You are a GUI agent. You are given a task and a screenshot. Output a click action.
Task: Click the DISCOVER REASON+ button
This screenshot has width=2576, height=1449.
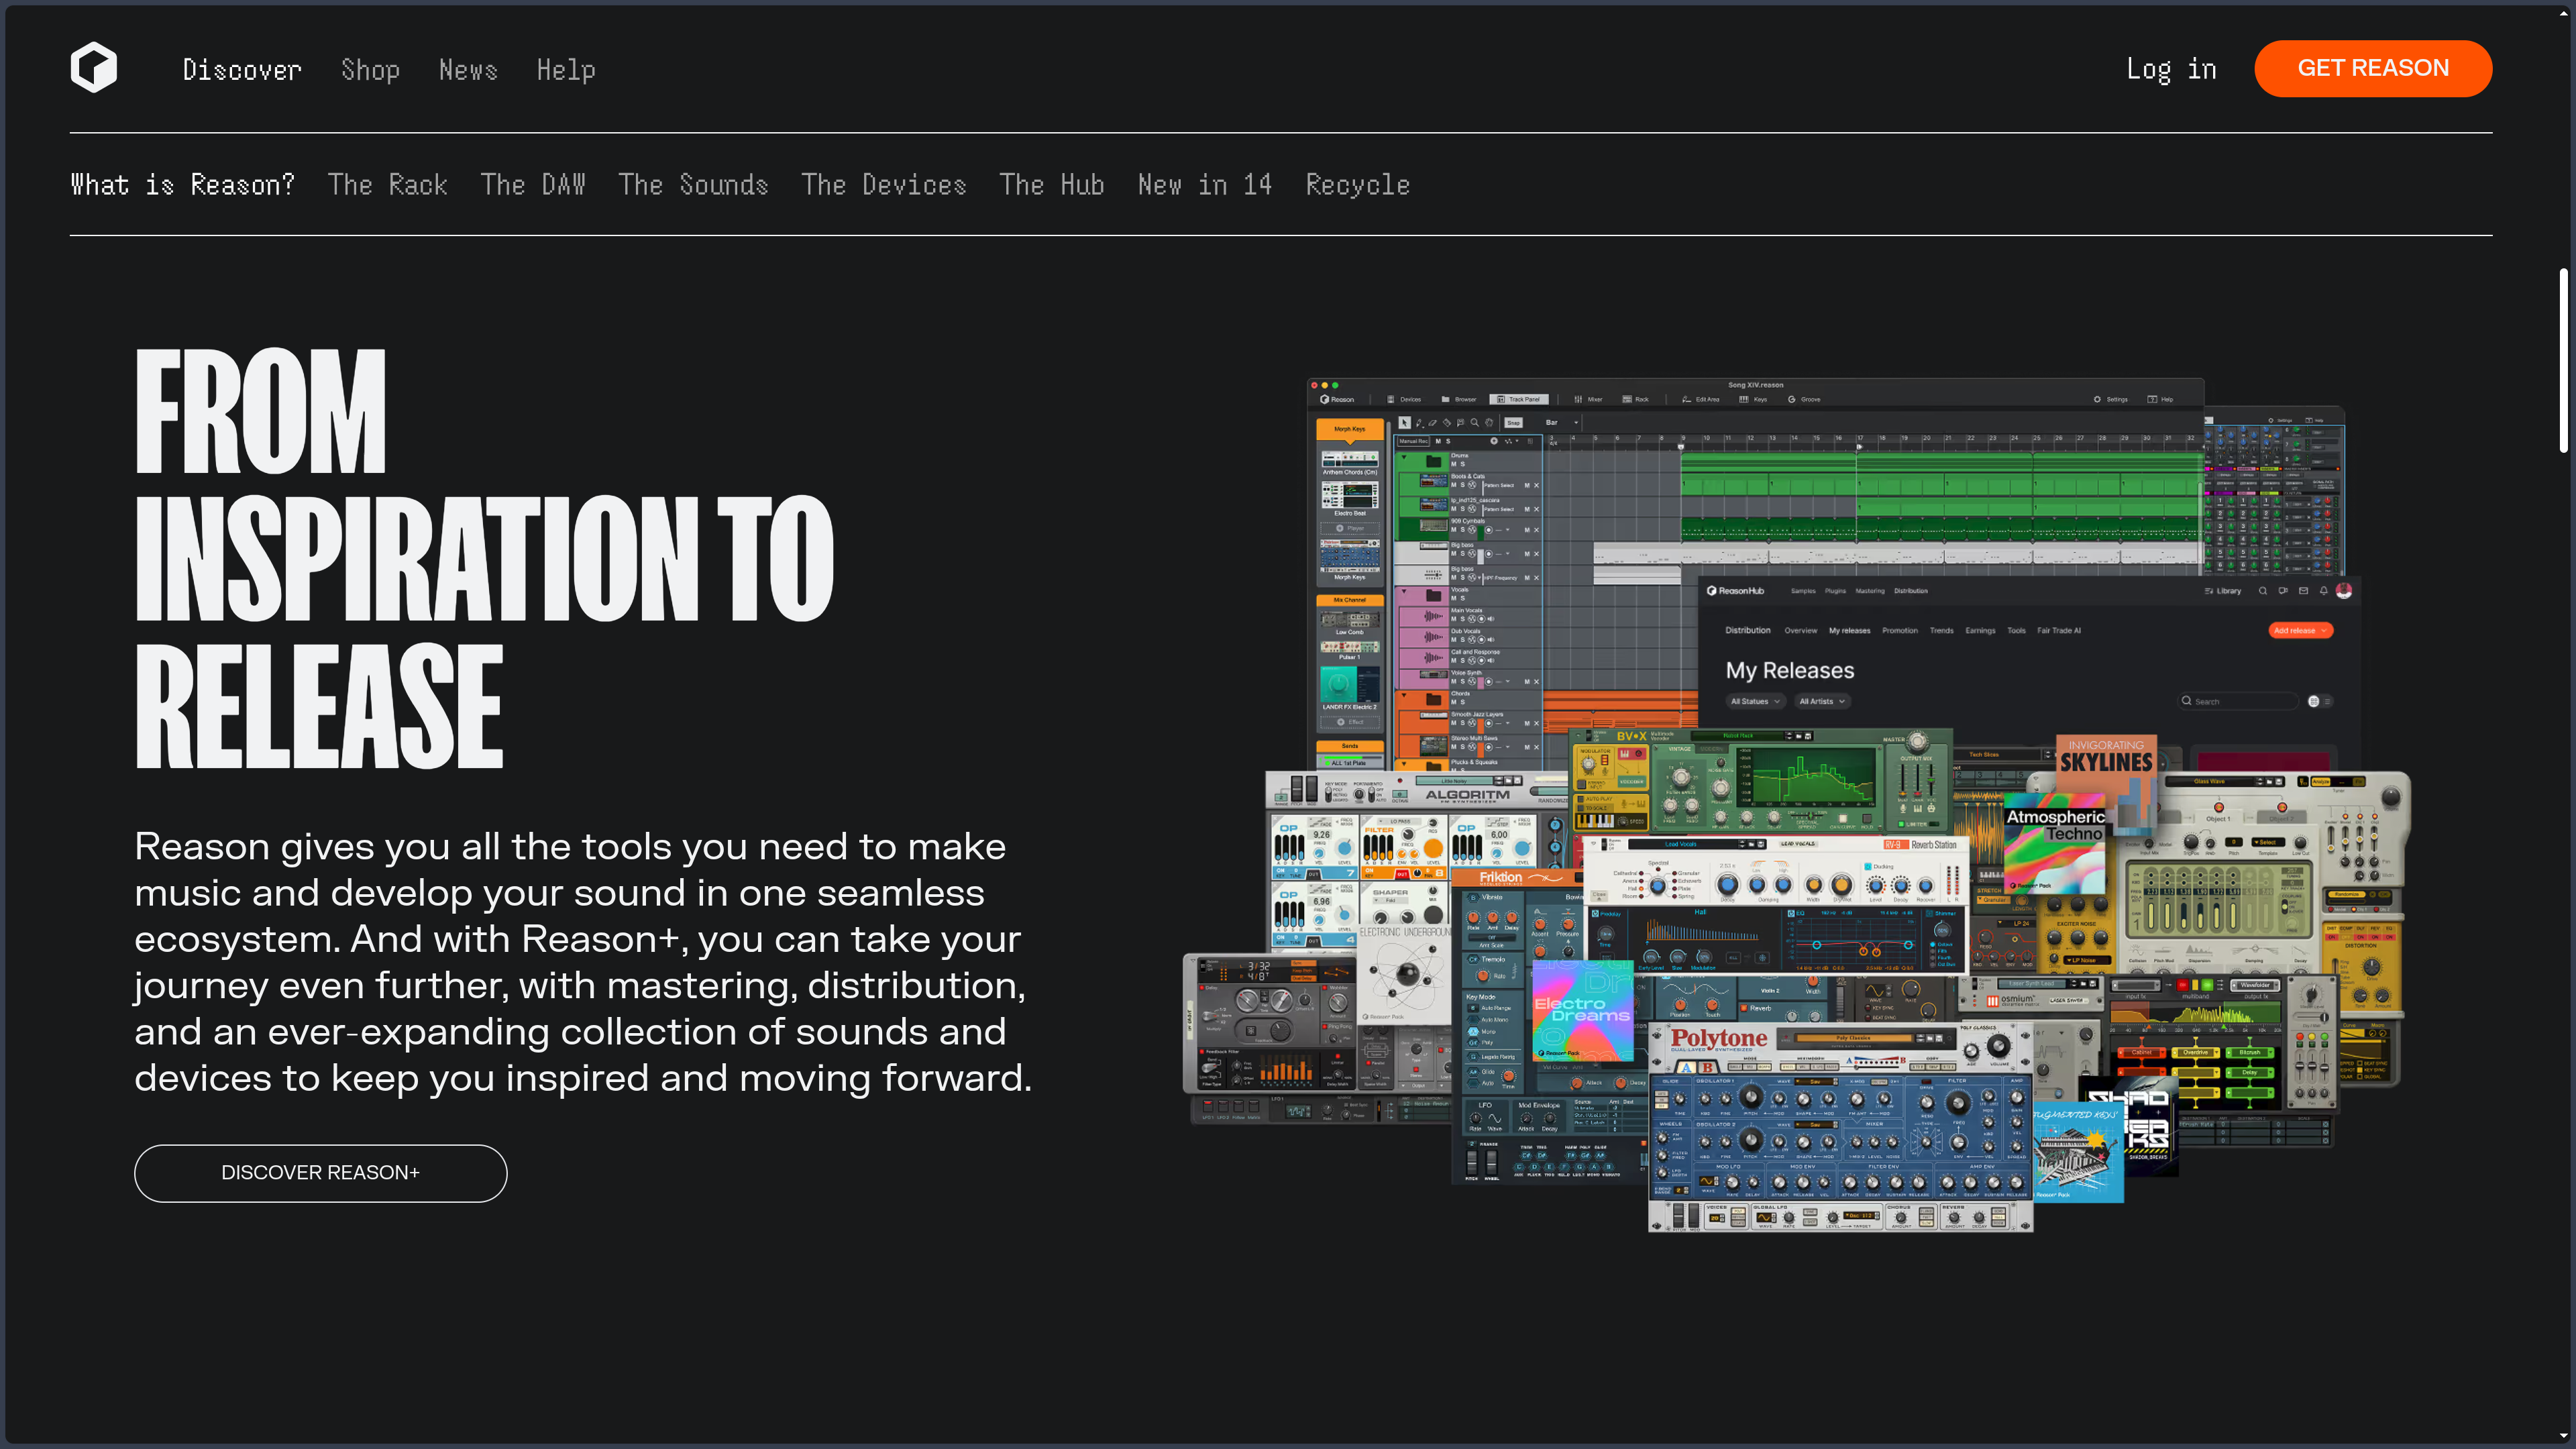(321, 1173)
